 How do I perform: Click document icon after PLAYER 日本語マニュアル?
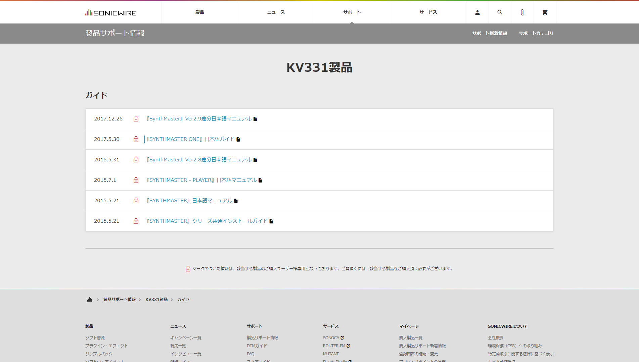(260, 180)
